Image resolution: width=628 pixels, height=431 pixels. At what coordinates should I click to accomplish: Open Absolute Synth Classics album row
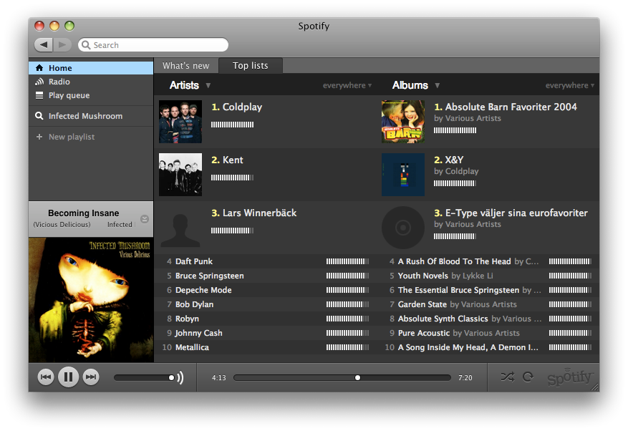click(x=488, y=319)
